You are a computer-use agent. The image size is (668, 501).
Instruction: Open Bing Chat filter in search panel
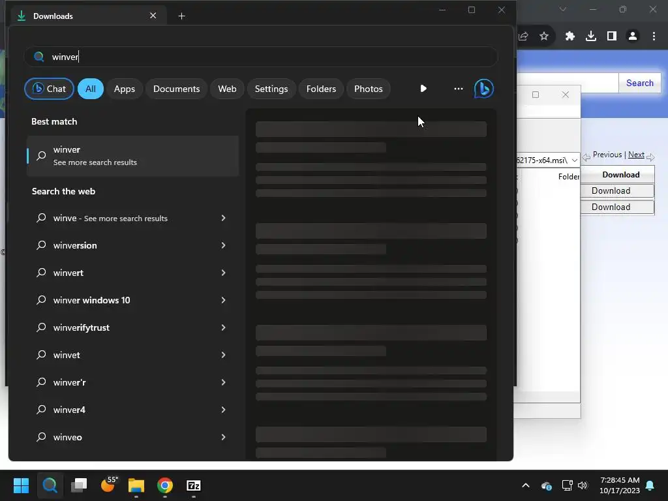49,89
